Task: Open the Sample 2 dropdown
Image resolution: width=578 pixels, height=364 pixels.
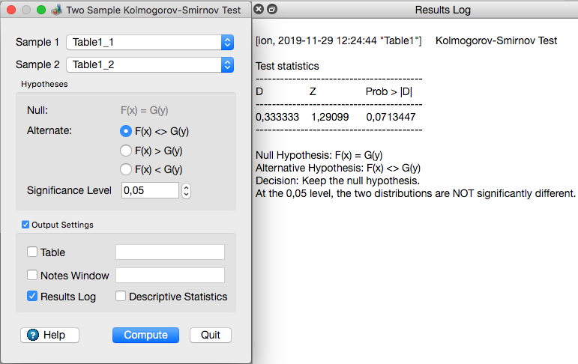Action: [x=227, y=65]
